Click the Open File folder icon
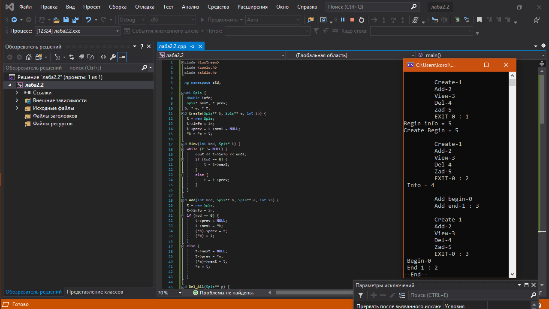The height and width of the screenshot is (309, 549). coord(56,20)
